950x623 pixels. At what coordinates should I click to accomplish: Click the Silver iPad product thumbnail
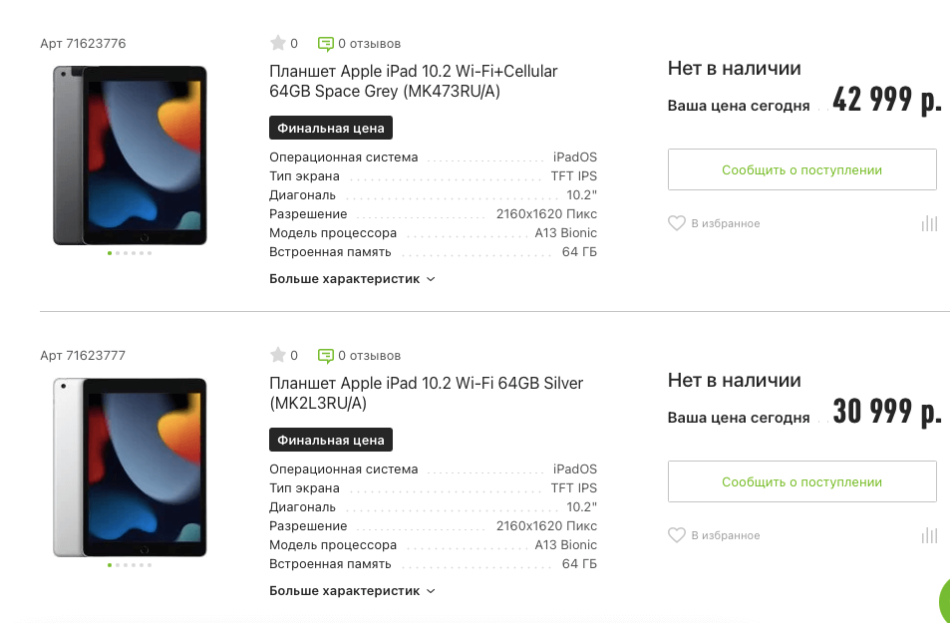point(130,467)
